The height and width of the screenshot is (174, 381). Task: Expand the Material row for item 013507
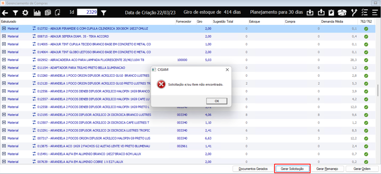click(4, 123)
